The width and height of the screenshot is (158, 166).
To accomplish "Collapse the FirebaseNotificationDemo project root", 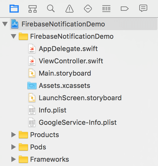I will point(5,24).
